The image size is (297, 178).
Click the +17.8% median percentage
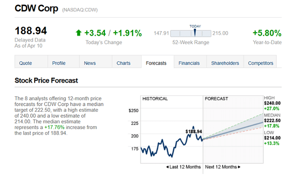[x=272, y=126]
